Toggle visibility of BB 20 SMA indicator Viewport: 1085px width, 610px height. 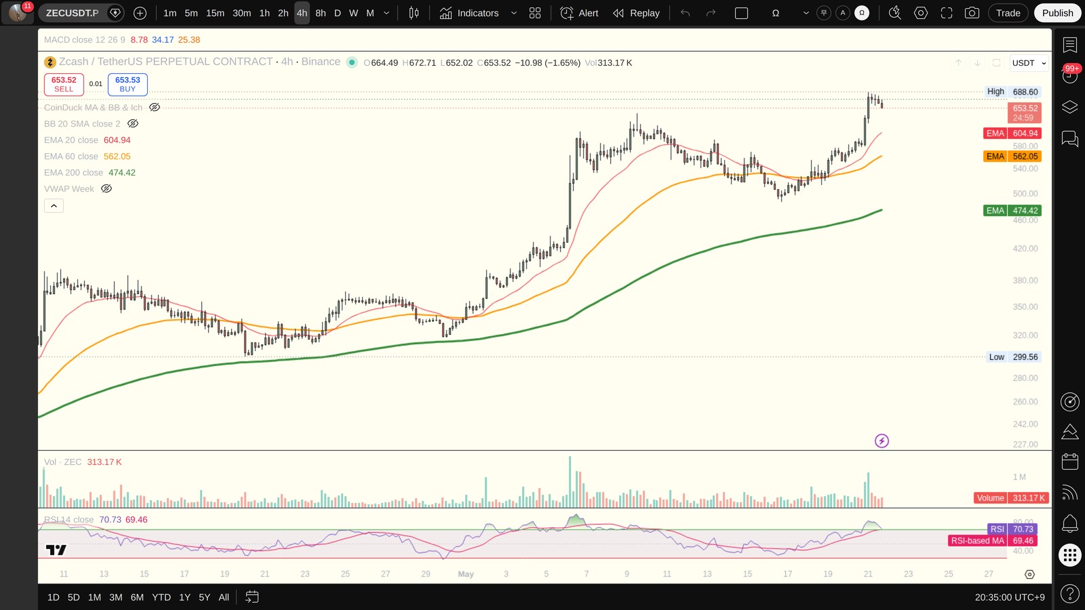click(133, 123)
